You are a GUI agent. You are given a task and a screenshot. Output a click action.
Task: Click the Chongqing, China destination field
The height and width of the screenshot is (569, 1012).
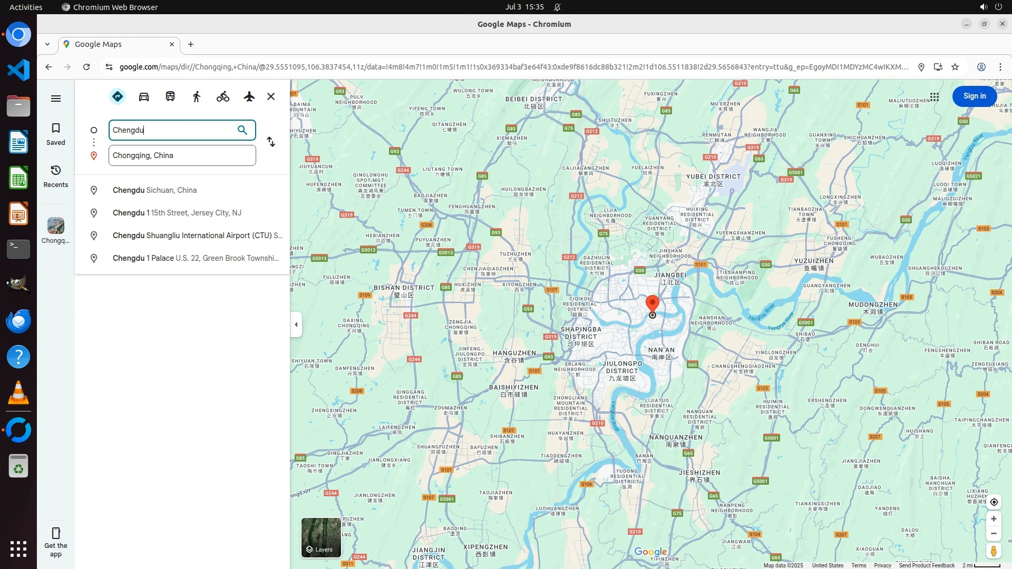point(182,155)
